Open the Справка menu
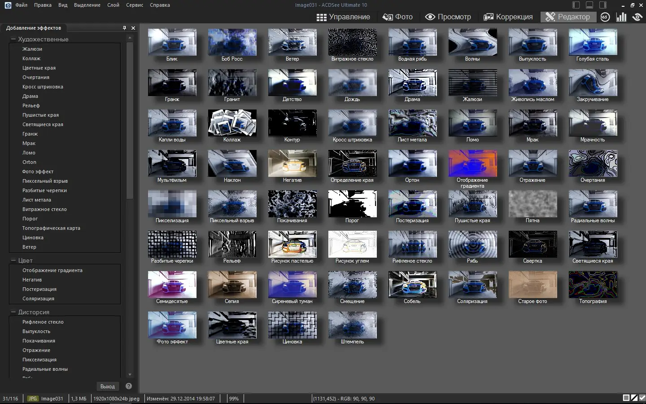The image size is (646, 404). coord(160,5)
